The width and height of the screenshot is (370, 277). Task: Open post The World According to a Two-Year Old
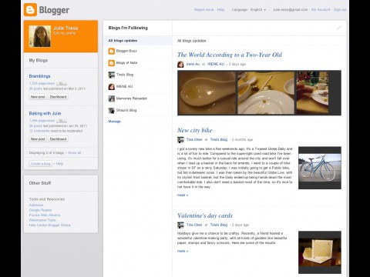tap(230, 55)
